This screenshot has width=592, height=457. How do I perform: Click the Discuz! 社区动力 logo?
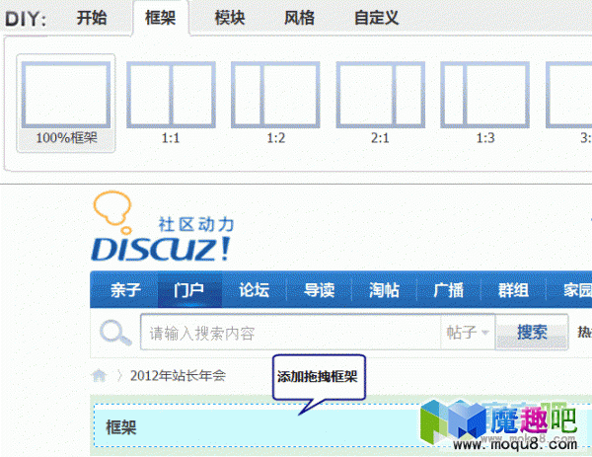click(x=163, y=227)
